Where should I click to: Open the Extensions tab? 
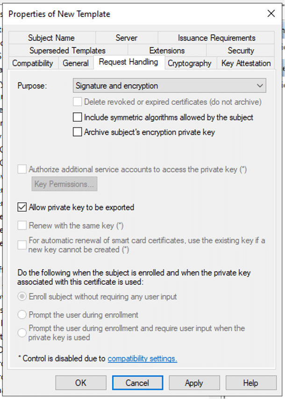(x=167, y=51)
